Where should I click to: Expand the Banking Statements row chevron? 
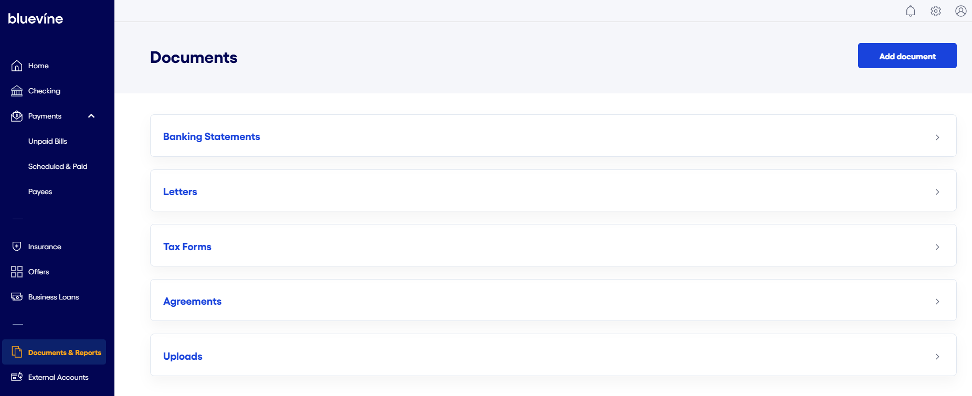pyautogui.click(x=937, y=137)
